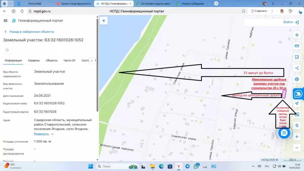Click the share map icon
Image resolution: width=304 pixels, height=171 pixels.
(297, 68)
